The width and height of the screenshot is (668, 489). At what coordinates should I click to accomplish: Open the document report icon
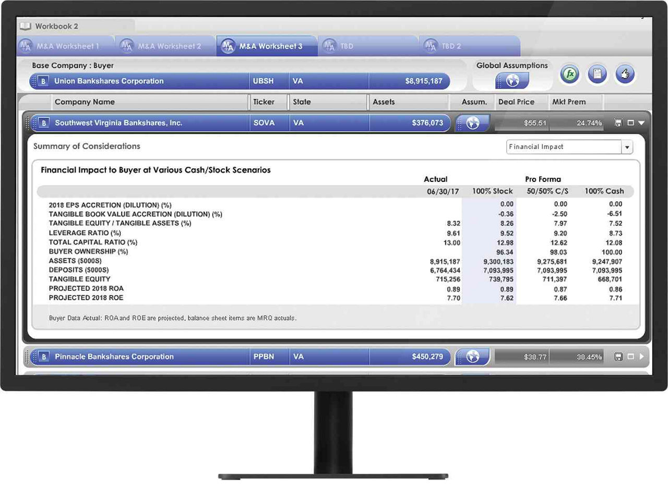click(598, 75)
